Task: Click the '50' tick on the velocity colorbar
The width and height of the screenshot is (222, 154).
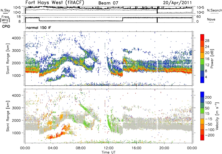Action: pos(207,108)
